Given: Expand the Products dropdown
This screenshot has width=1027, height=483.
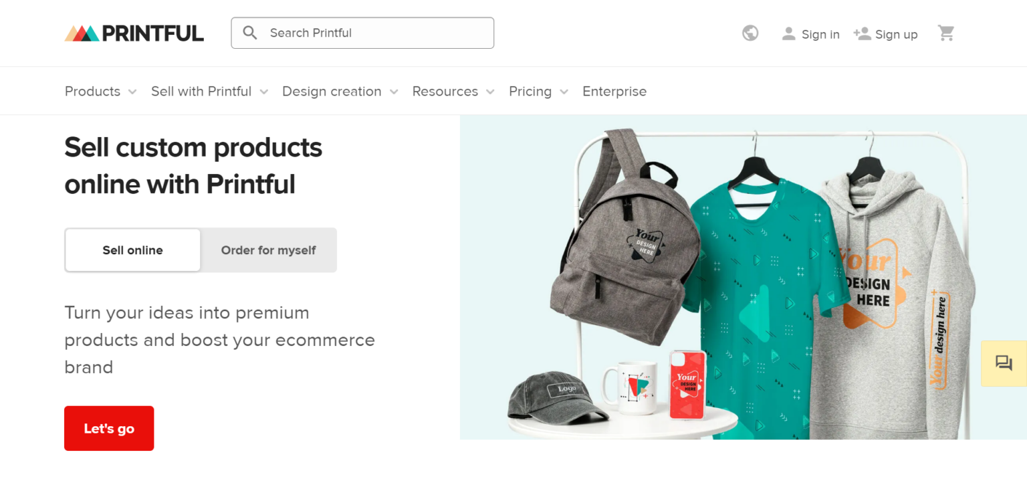Looking at the screenshot, I should 92,91.
